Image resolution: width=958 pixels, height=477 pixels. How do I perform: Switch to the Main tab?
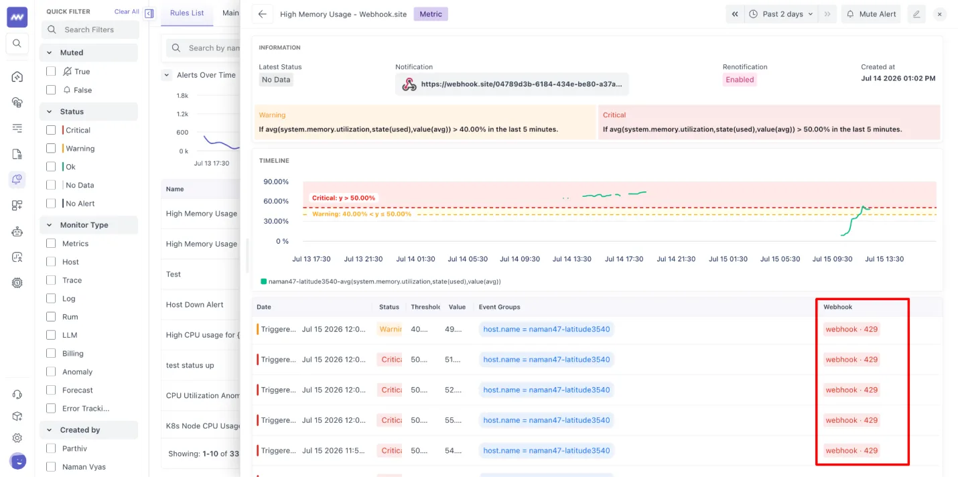click(x=230, y=13)
